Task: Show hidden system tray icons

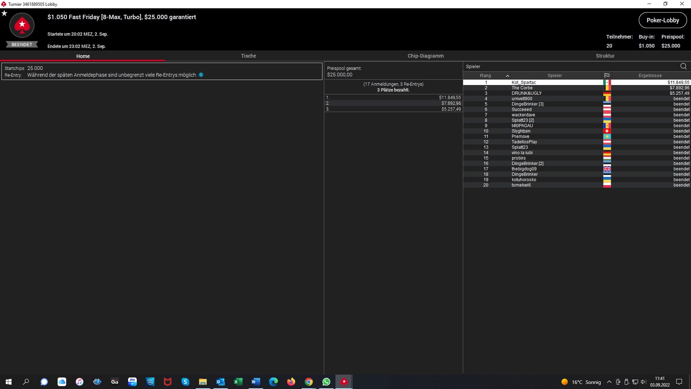Action: point(609,382)
